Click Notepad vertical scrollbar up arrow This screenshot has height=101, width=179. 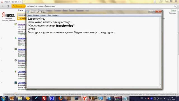(x=160, y=18)
